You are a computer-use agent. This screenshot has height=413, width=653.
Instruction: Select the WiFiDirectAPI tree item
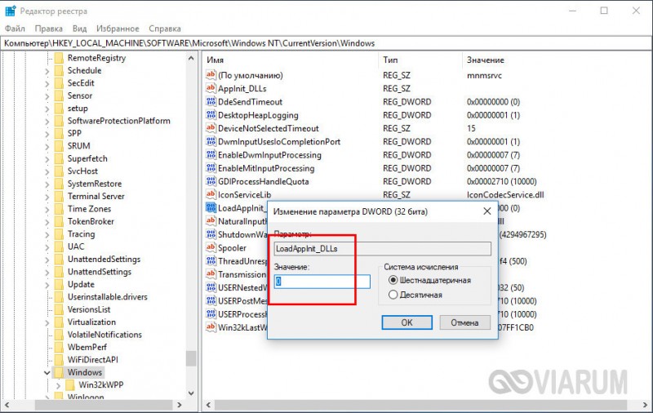click(92, 360)
